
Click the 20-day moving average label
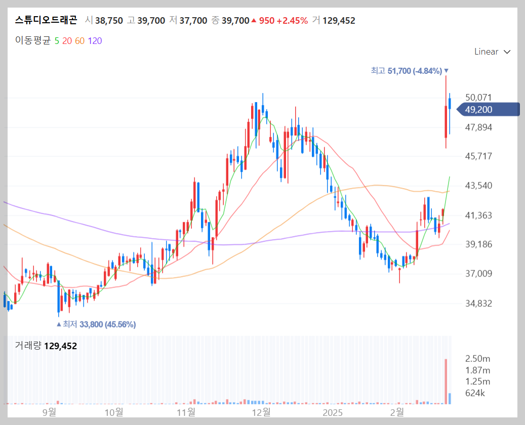67,41
